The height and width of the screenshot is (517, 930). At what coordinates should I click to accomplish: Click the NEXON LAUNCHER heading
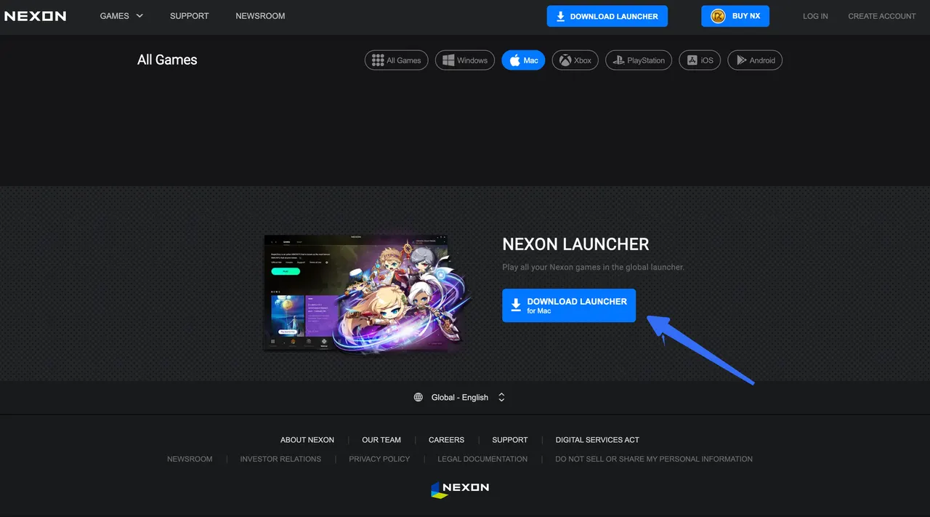[x=575, y=244]
